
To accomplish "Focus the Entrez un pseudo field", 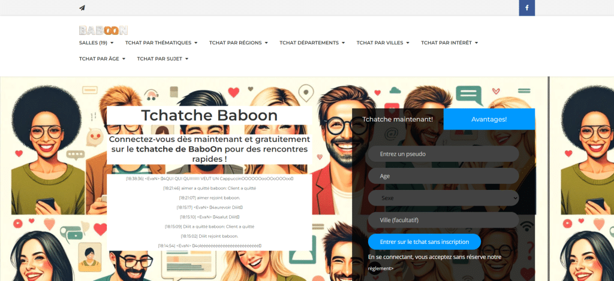I will [x=443, y=154].
